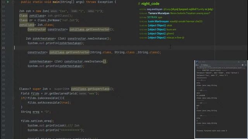Click println of asterisks string on line 39
This screenshot has width=248, height=139.
coord(56,130)
